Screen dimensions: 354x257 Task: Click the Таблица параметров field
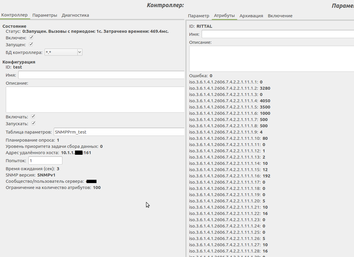pyautogui.click(x=119, y=132)
